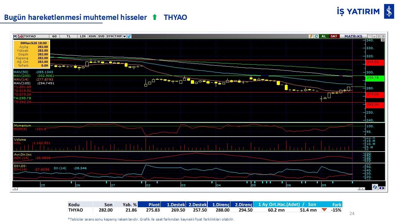Click the blue sync arrows icon

(375, 187)
